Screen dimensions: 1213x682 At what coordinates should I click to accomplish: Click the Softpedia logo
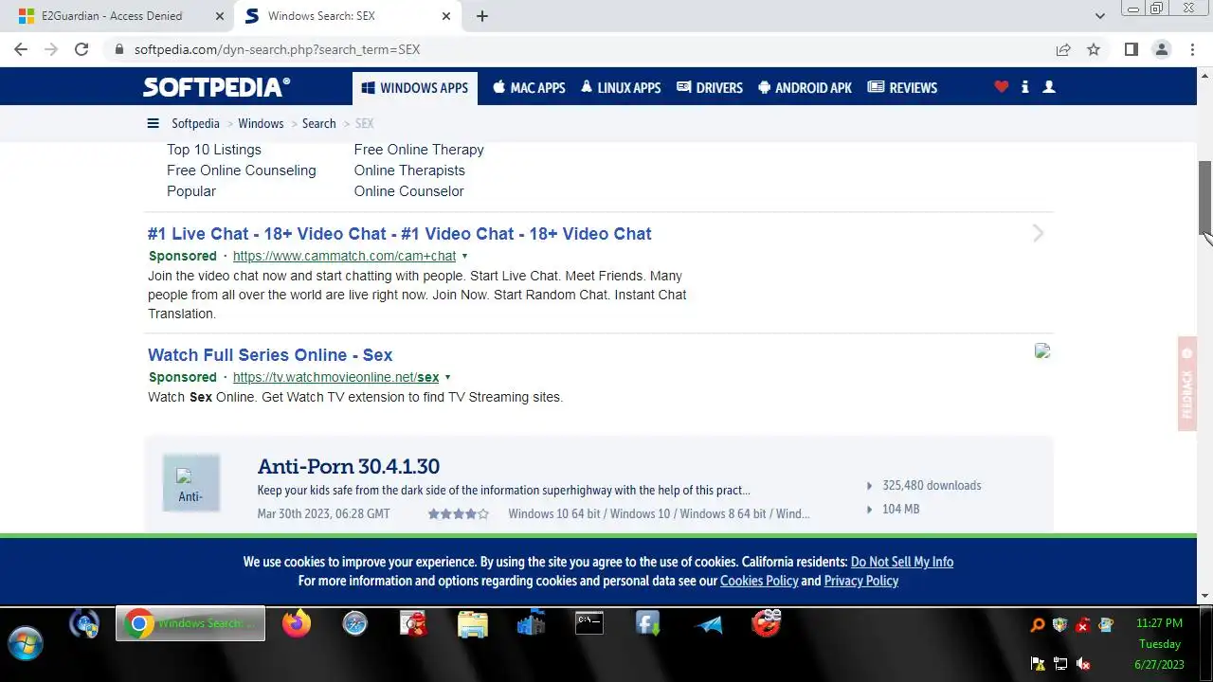pyautogui.click(x=216, y=87)
